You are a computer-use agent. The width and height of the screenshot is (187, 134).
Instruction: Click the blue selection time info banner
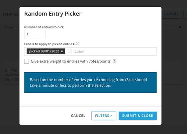[90, 83]
